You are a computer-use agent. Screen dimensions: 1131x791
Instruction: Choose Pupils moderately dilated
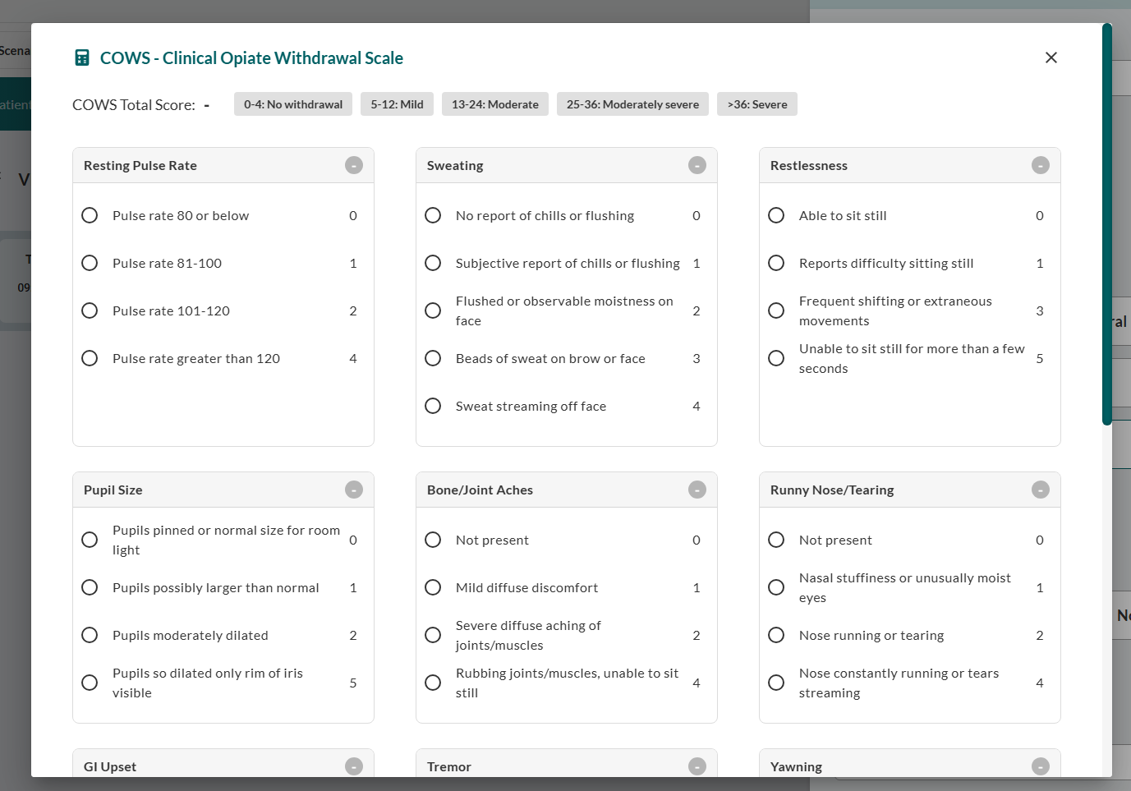[90, 635]
